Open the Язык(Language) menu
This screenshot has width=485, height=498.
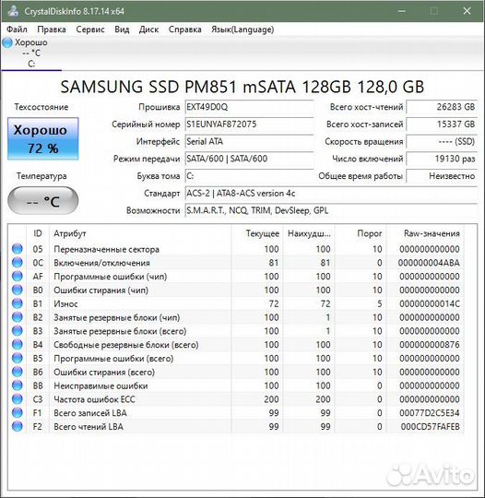click(243, 30)
